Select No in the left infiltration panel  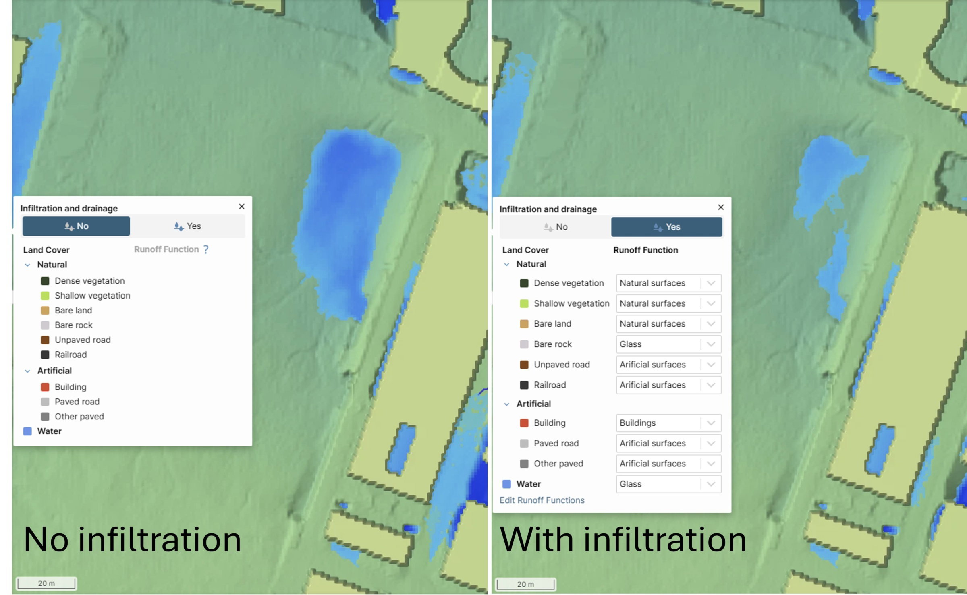76,226
